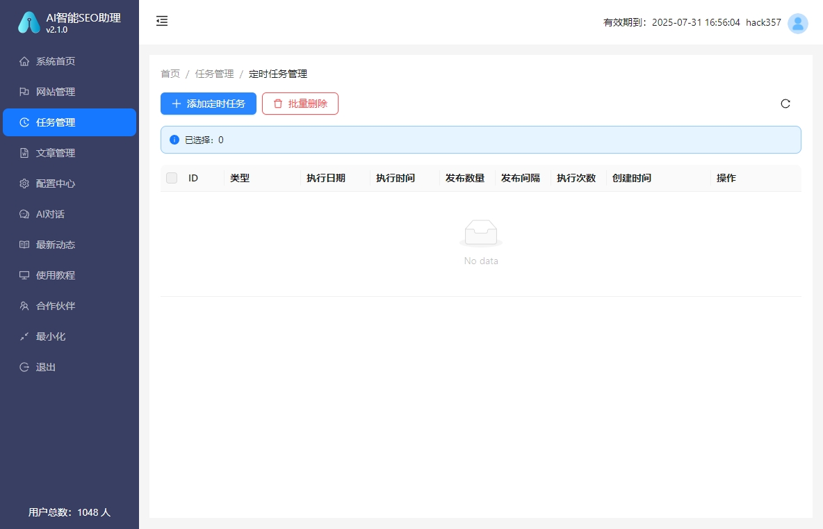The width and height of the screenshot is (823, 529).
Task: Open 网站管理 in the sidebar
Action: [70, 92]
